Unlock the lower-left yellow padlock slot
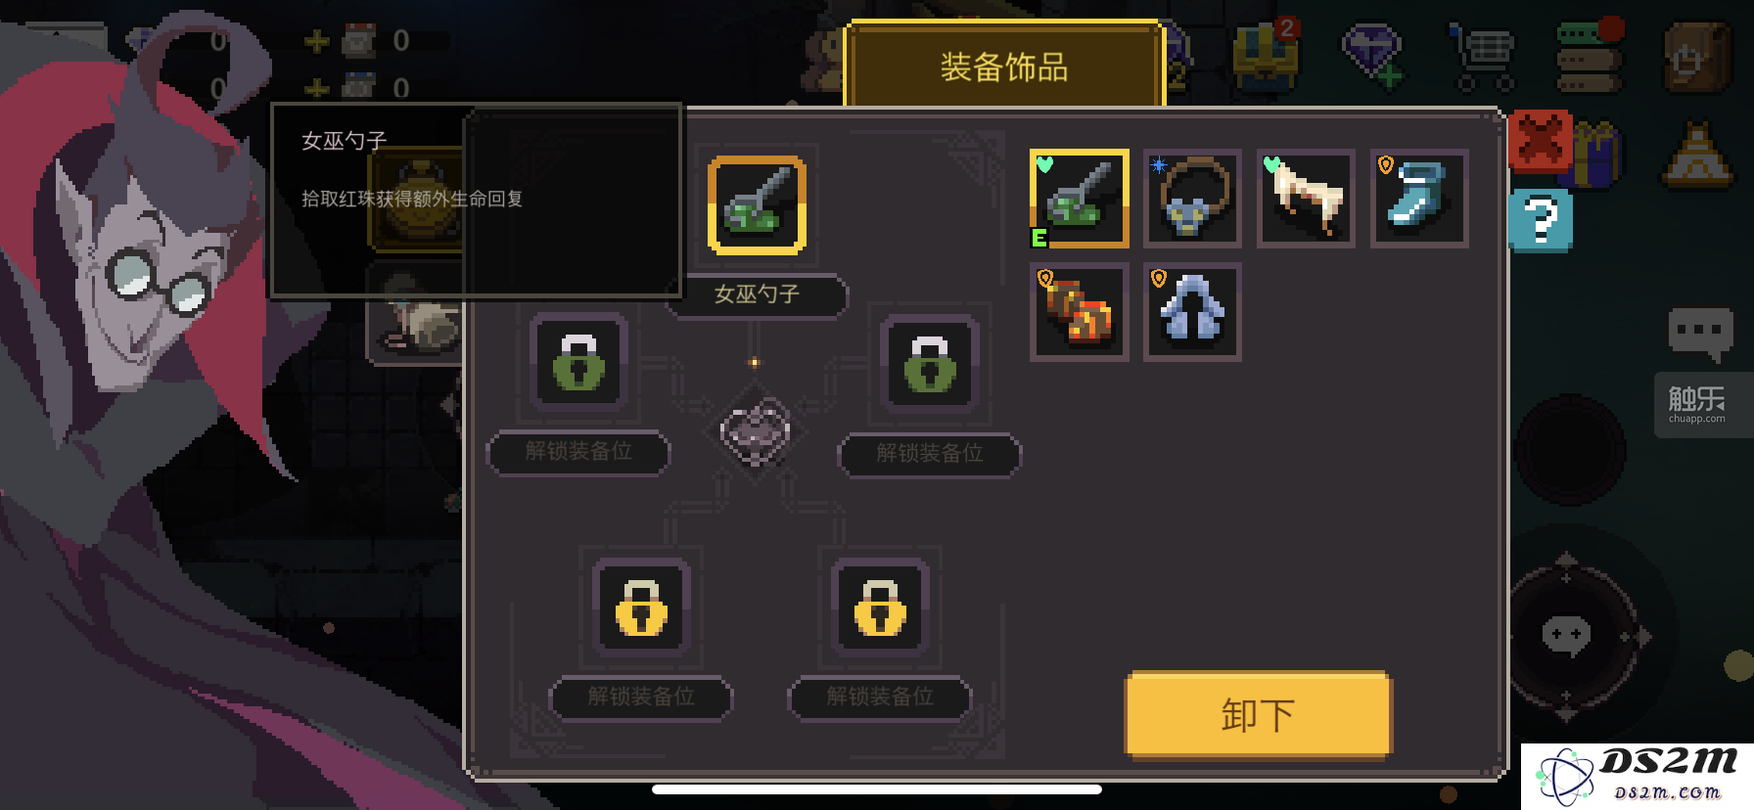 [x=641, y=606]
